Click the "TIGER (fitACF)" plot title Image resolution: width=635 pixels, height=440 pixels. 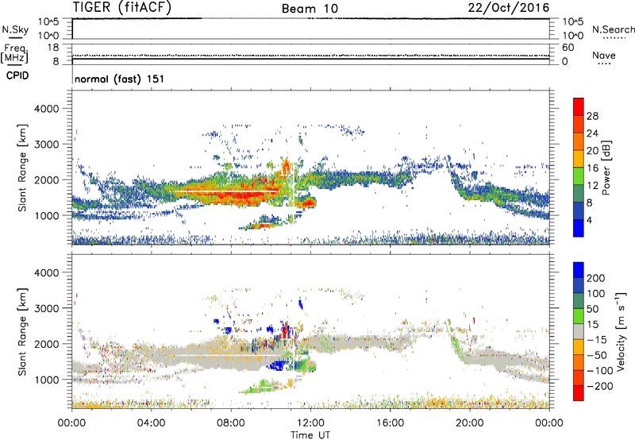click(x=122, y=8)
